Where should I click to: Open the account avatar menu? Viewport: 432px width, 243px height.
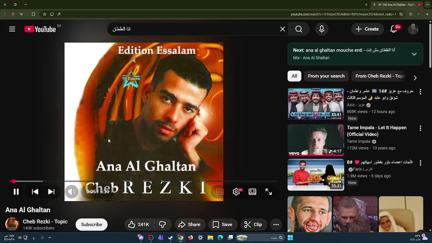coord(413,29)
